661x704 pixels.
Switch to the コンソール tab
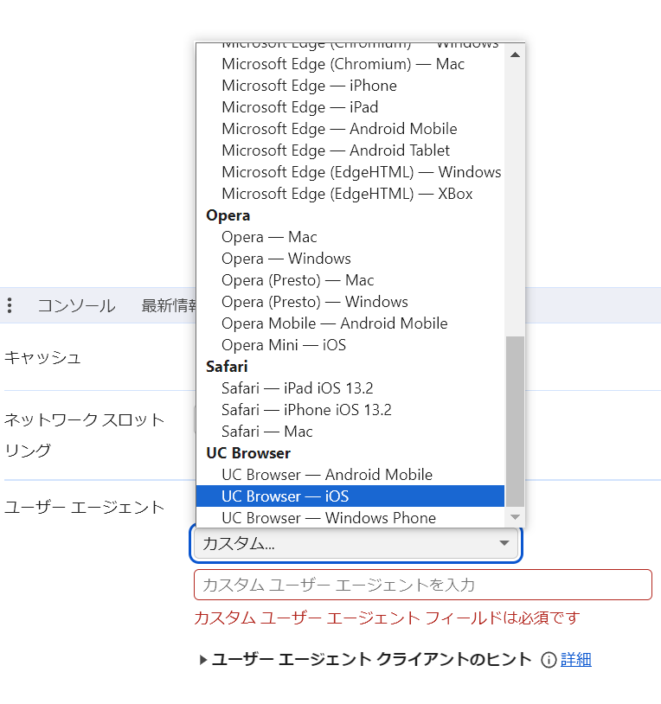(x=76, y=305)
